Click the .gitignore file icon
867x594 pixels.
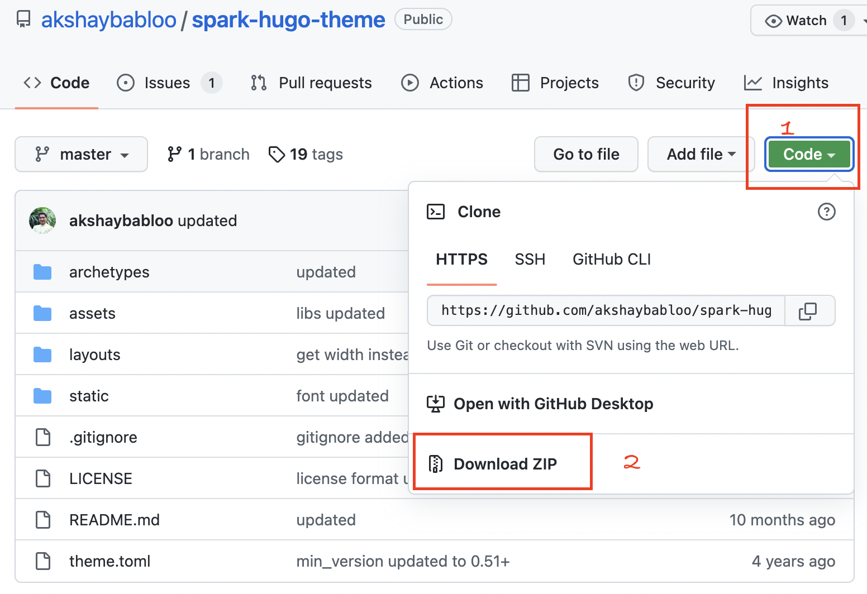tap(43, 437)
